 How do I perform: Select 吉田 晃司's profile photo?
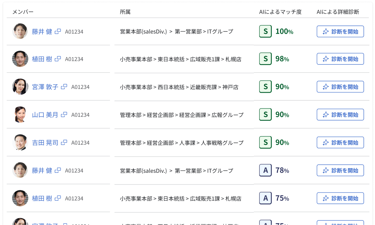pyautogui.click(x=20, y=142)
